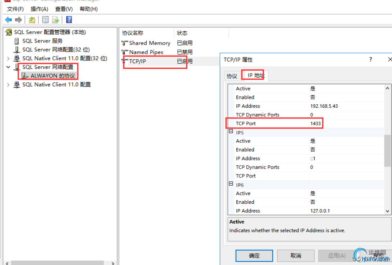This screenshot has height=265, width=392.
Task: Click the 取消 button
Action: click(296, 256)
